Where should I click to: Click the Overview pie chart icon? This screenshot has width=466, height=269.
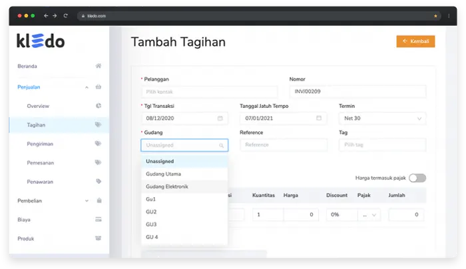click(x=99, y=106)
